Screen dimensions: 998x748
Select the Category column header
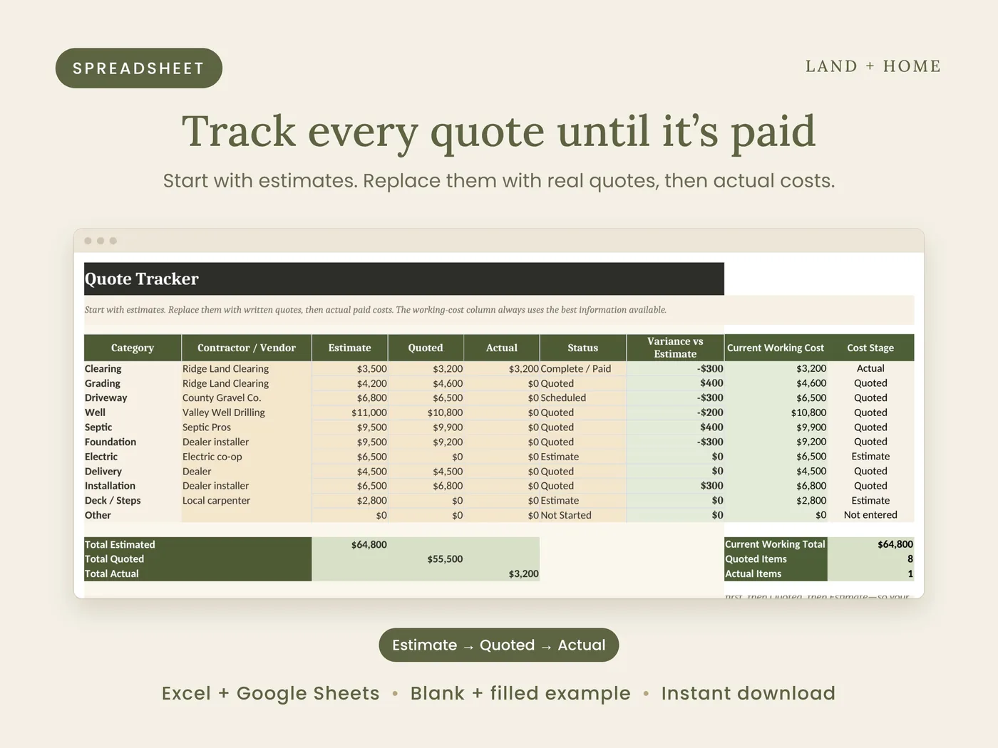[x=133, y=348]
